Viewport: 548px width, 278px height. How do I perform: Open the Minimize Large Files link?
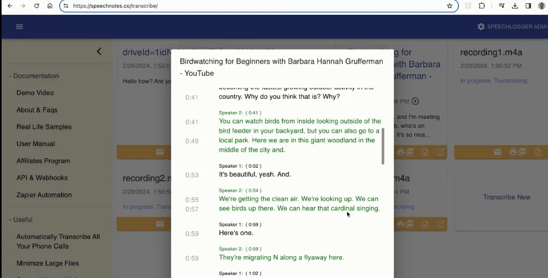[x=48, y=263]
